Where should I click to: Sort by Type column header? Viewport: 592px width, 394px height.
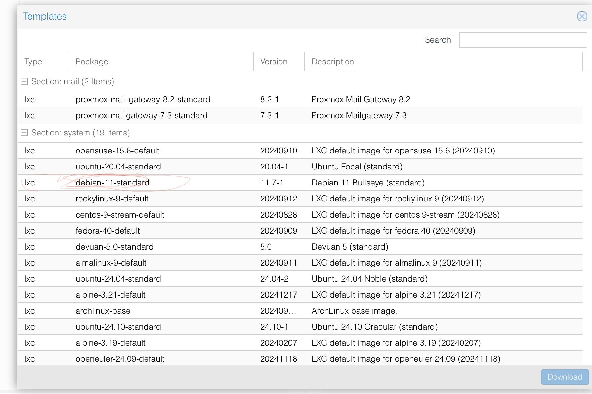pos(43,62)
